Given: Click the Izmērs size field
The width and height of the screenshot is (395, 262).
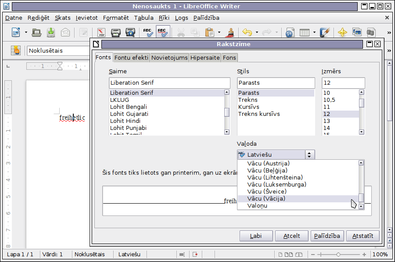Looking at the screenshot, I should click(x=343, y=83).
